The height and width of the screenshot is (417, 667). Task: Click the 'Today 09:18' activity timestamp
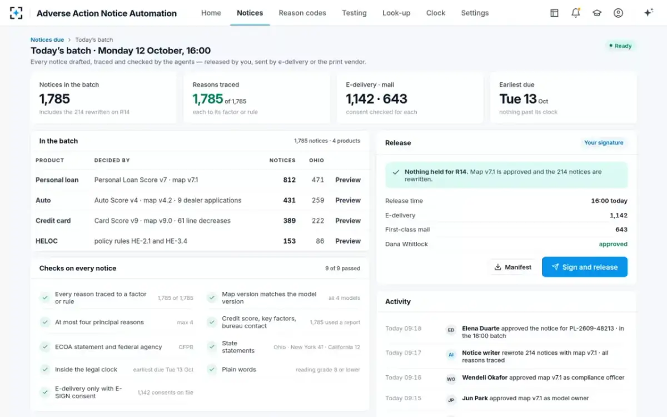[x=404, y=329]
